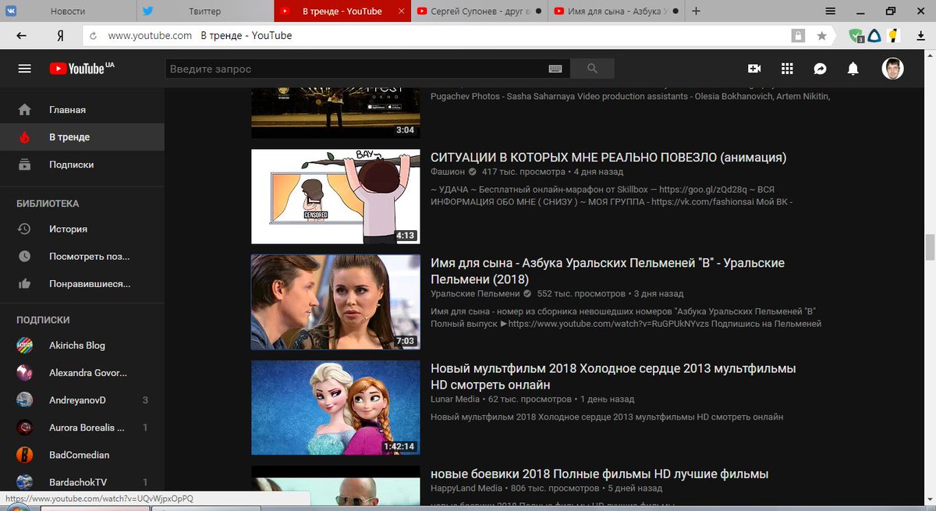
Task: Click the Aurora Borealis channel avatar
Action: (25, 428)
